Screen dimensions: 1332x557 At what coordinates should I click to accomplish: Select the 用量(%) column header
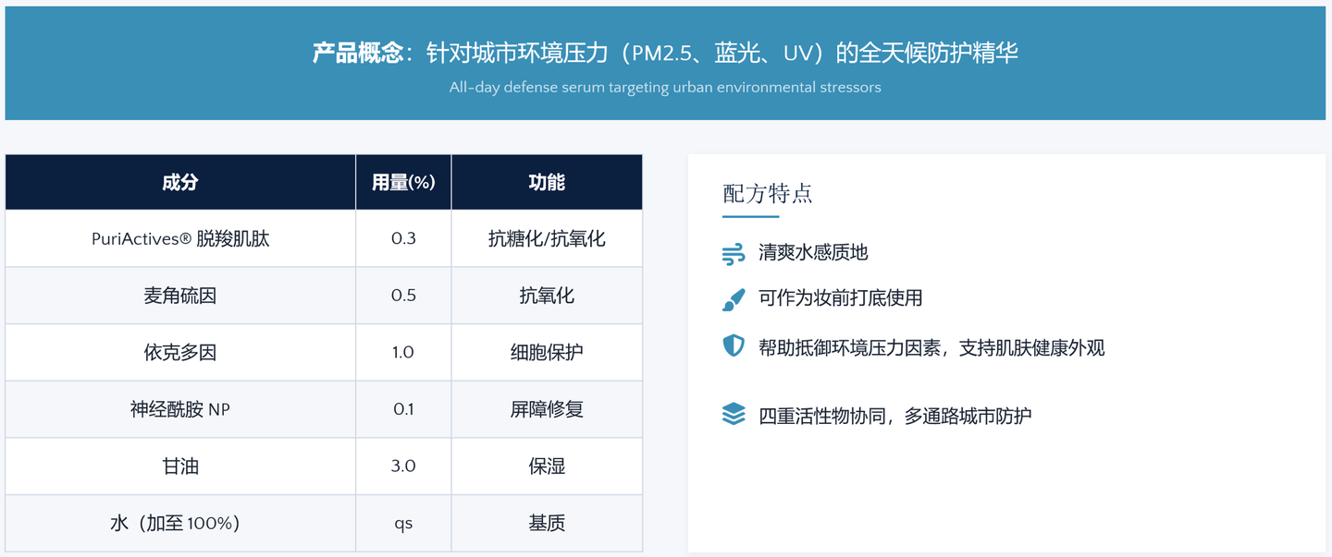403,182
